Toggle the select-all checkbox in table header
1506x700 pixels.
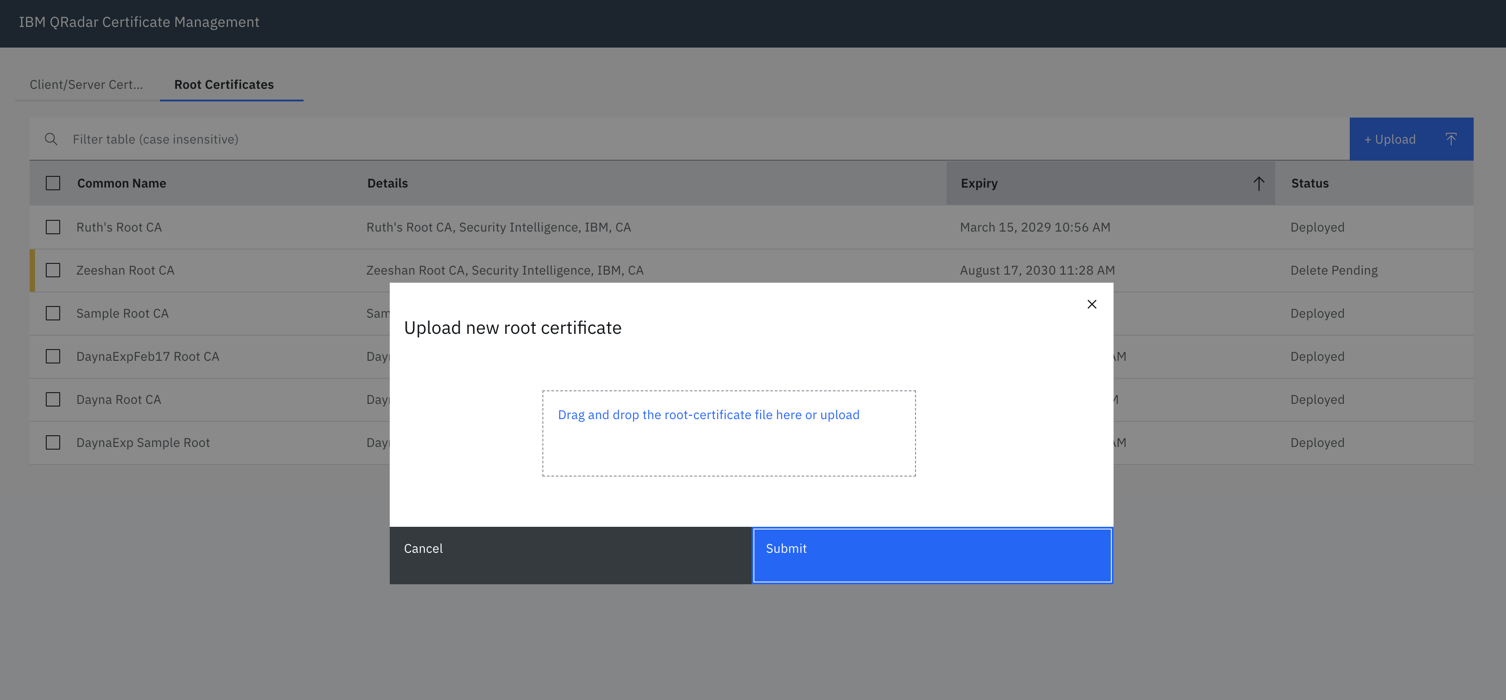tap(53, 183)
